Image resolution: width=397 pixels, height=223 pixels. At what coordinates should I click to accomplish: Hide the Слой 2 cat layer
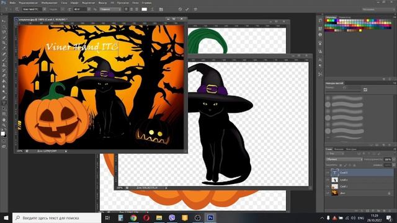[328, 180]
